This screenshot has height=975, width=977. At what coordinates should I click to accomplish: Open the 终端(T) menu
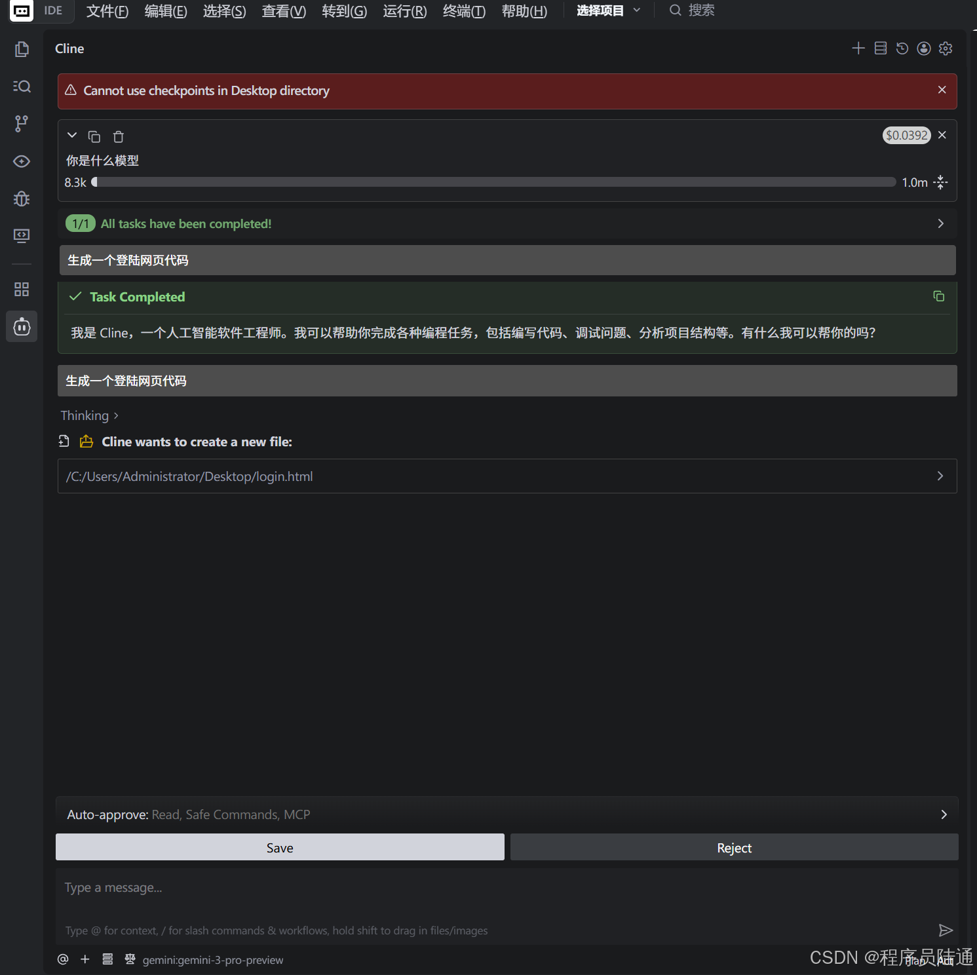[463, 10]
